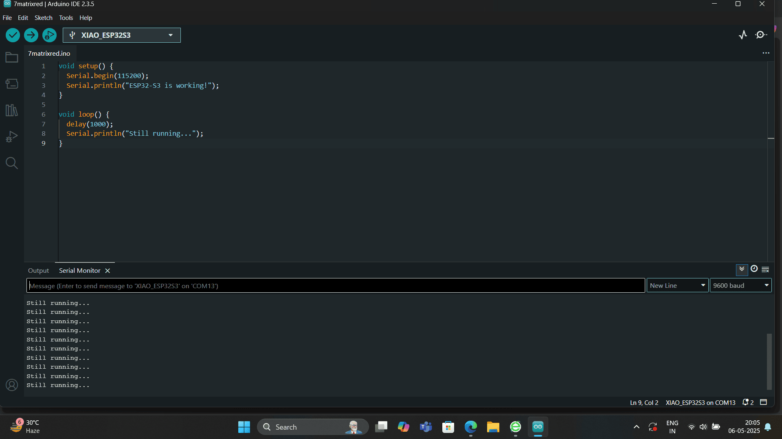This screenshot has height=439, width=782.
Task: Click the Arduino IDE taskbar icon
Action: coord(538,427)
